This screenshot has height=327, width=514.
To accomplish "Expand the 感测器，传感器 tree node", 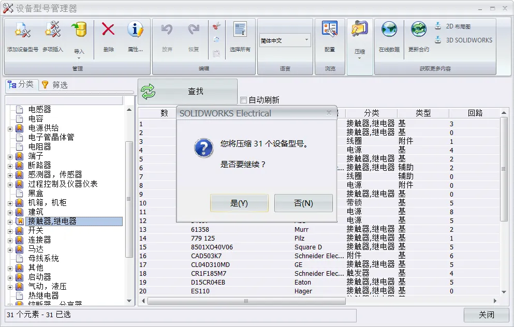I will (10, 175).
